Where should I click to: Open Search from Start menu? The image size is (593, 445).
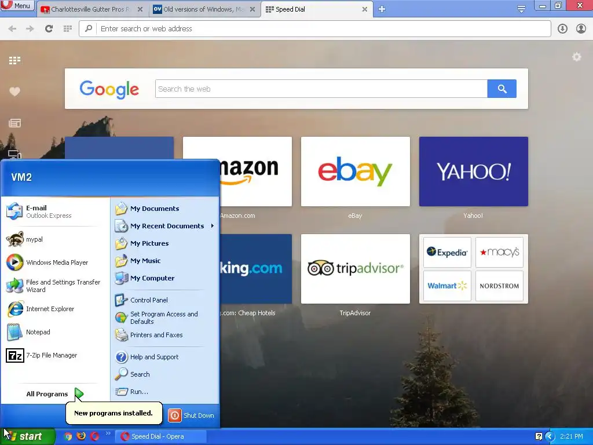click(x=165, y=374)
